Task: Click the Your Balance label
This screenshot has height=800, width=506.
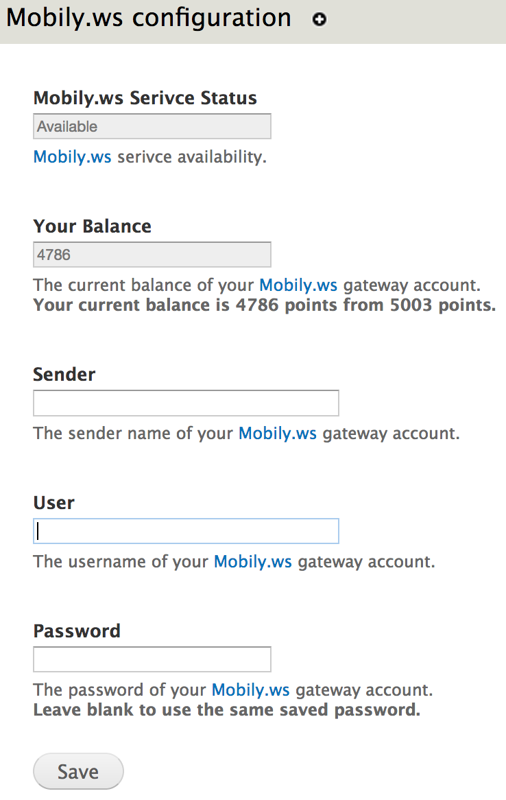Action: coord(92,226)
